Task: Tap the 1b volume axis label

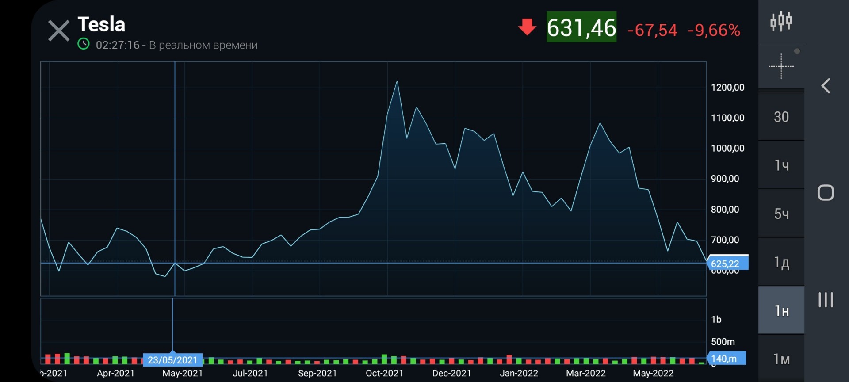Action: [x=716, y=319]
